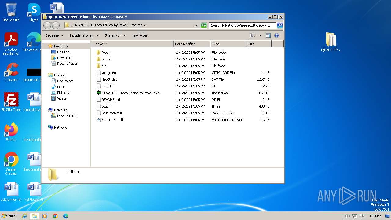Open the Share with dropdown

tap(115, 35)
